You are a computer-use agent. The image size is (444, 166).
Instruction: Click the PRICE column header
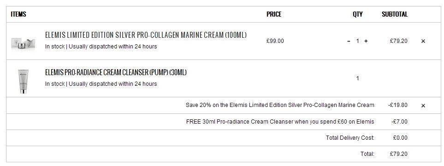pyautogui.click(x=274, y=14)
